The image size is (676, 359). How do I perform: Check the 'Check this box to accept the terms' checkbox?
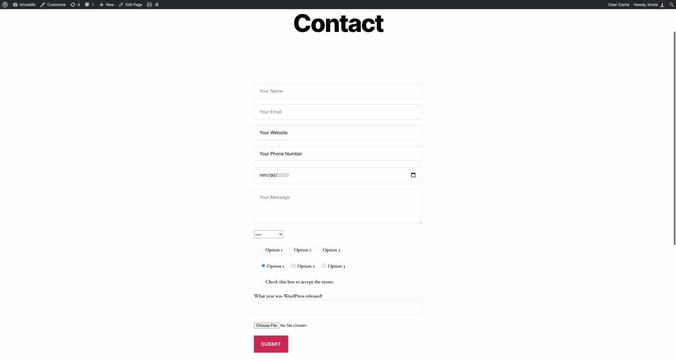(x=262, y=282)
